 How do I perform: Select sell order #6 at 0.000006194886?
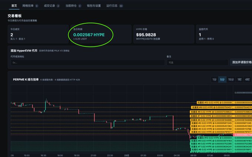coord(211,120)
